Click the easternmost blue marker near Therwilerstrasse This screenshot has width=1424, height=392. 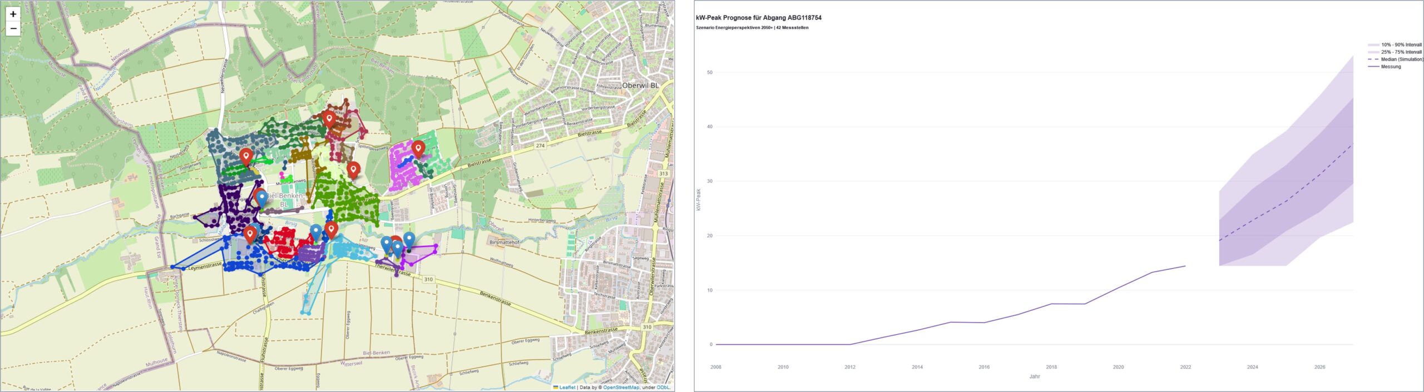[x=409, y=240]
